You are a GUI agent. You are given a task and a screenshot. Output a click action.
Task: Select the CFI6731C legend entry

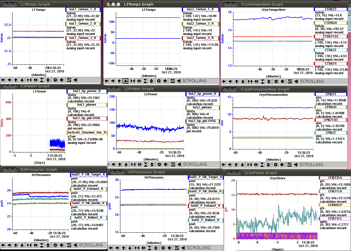[x=335, y=219]
